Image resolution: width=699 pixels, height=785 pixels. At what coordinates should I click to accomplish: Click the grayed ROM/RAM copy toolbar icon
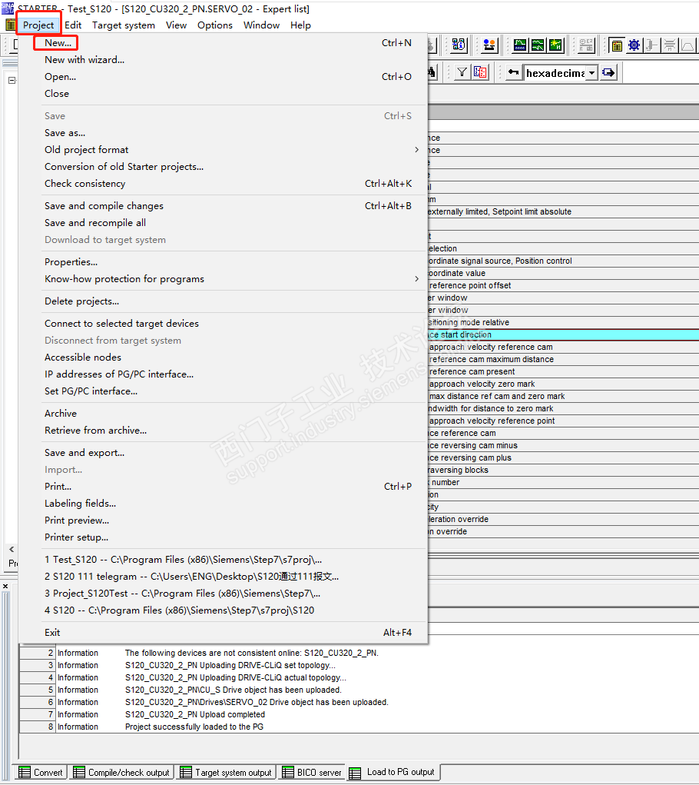coord(586,45)
